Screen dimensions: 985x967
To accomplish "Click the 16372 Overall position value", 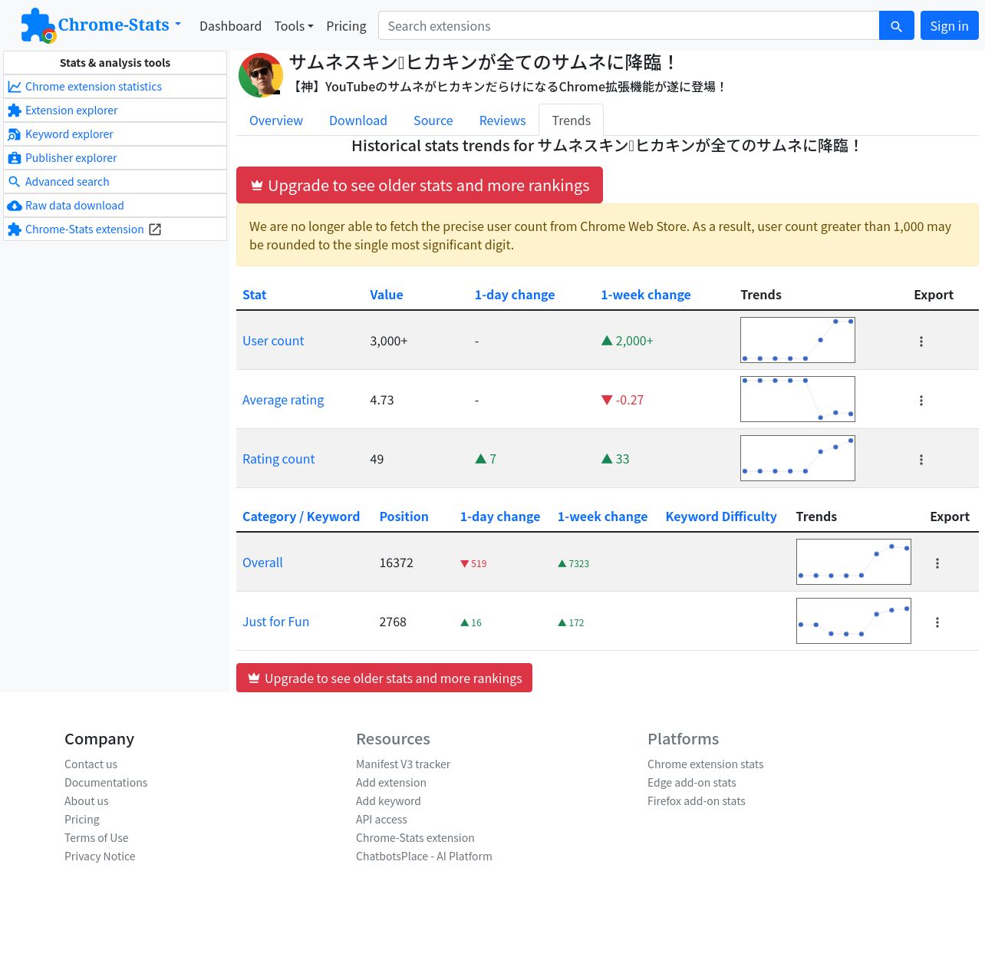I will tap(397, 563).
